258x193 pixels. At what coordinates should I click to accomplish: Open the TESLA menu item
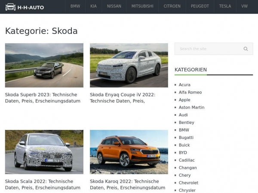[225, 6]
